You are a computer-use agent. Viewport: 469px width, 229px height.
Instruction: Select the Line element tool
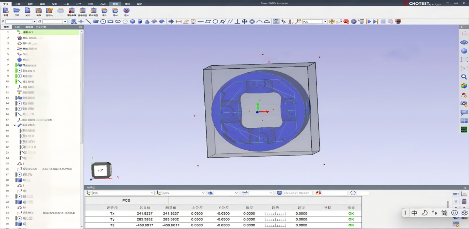tap(88, 21)
